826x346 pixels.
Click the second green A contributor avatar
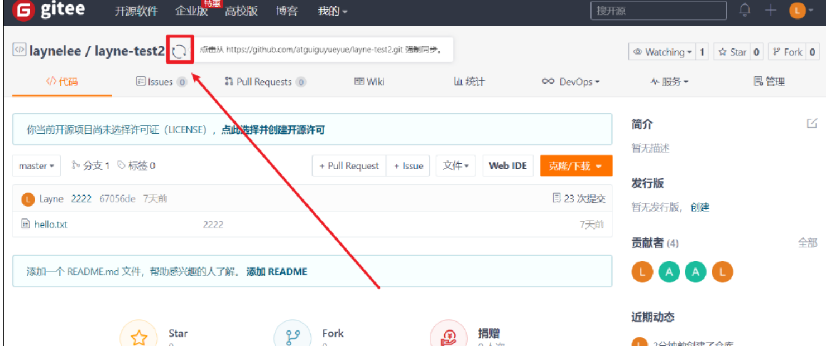pyautogui.click(x=696, y=272)
